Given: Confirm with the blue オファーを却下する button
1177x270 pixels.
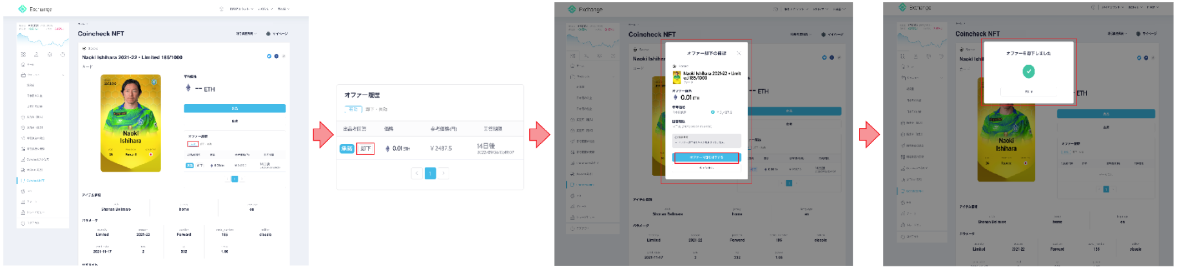Looking at the screenshot, I should [706, 157].
